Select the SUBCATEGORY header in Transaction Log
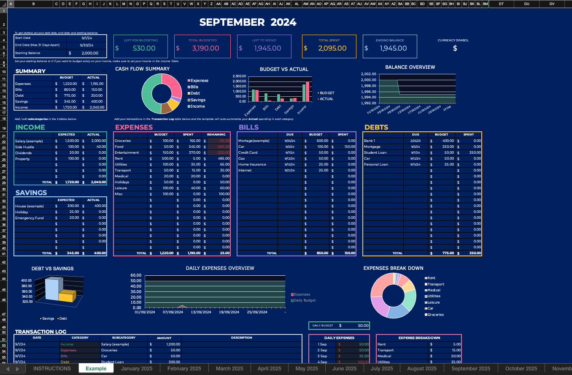572x375 pixels. pyautogui.click(x=124, y=338)
